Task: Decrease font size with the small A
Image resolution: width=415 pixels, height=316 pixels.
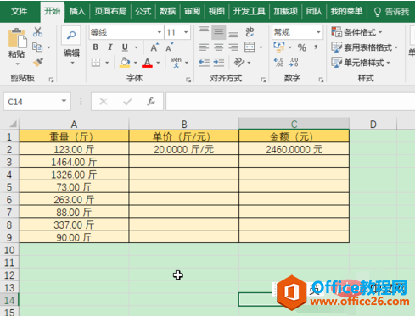Action: 170,47
